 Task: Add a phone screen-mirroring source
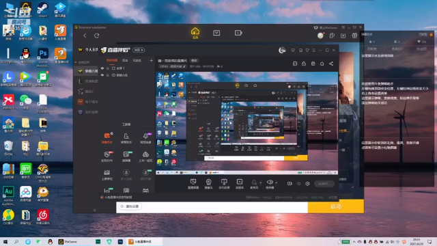pos(224,184)
